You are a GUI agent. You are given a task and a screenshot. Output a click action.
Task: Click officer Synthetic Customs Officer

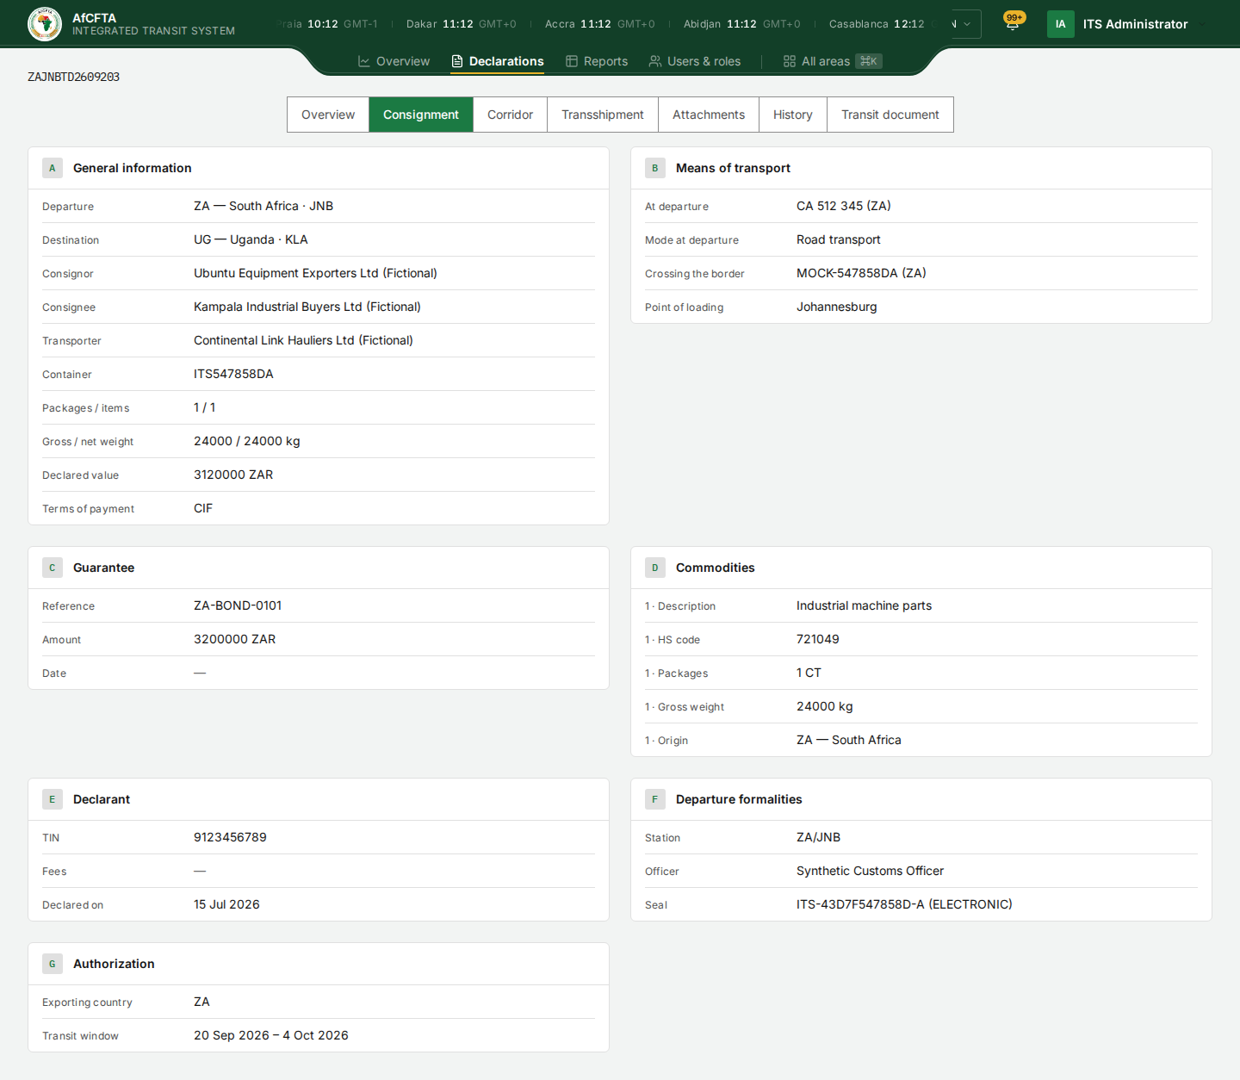click(x=870, y=871)
